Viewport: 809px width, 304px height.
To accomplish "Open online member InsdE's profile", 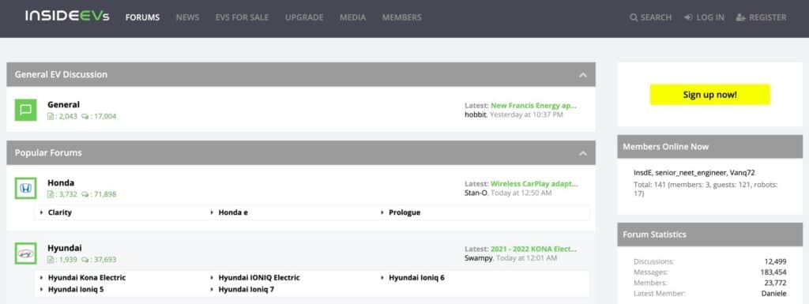I will tap(642, 173).
